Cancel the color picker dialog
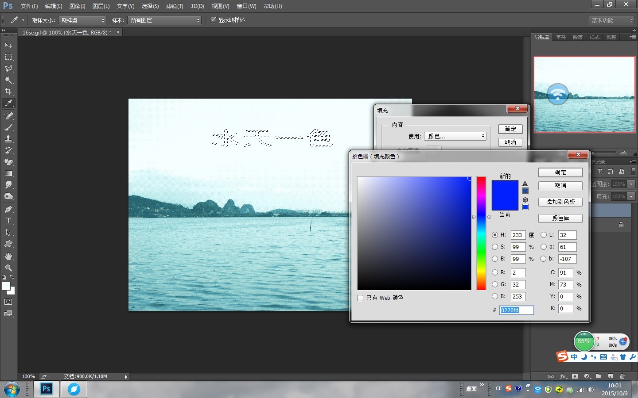The image size is (638, 398). (560, 185)
